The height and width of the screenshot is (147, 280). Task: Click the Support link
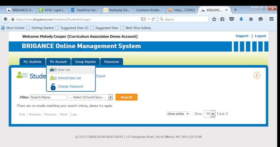pyautogui.click(x=242, y=36)
